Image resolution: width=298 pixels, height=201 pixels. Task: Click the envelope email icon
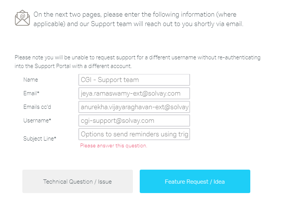[x=22, y=18]
